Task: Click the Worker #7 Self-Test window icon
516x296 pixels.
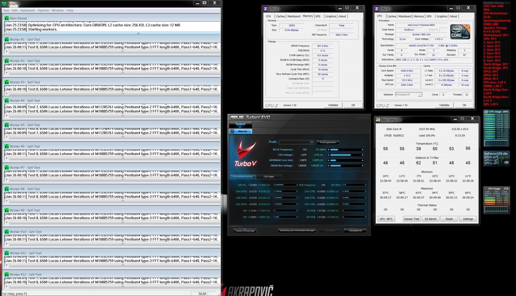Action: point(7,168)
